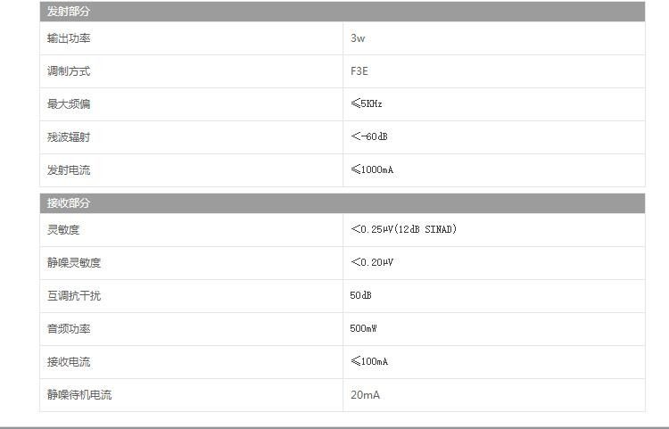
Task: Click the F3E modulation value
Action: 359,71
